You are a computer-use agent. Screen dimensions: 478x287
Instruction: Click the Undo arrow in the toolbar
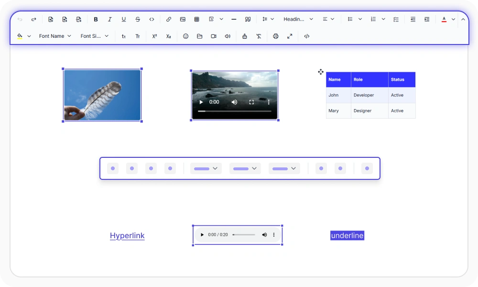pyautogui.click(x=20, y=19)
